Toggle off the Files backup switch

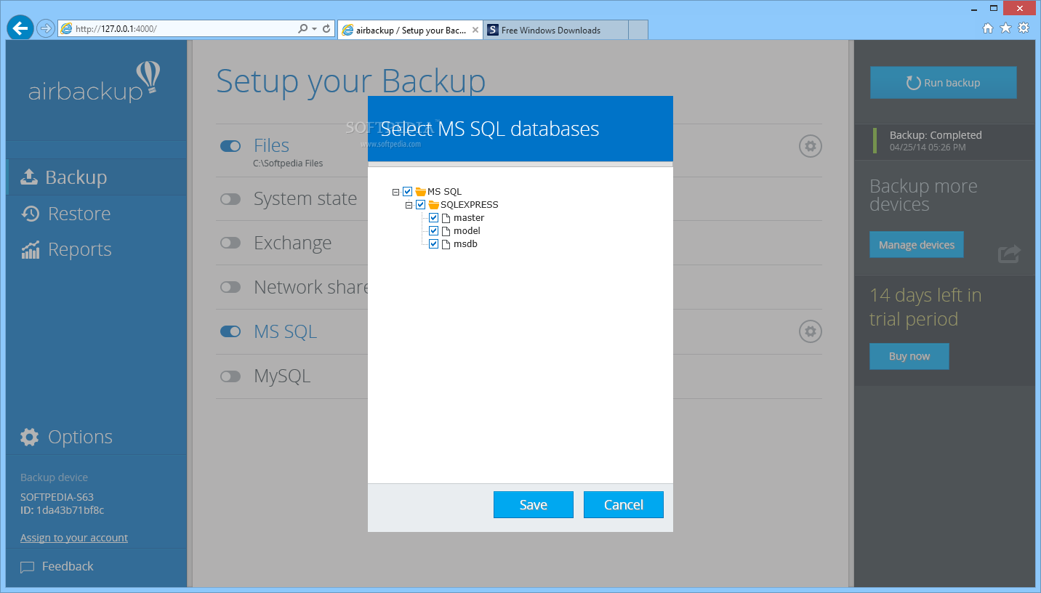pos(230,146)
